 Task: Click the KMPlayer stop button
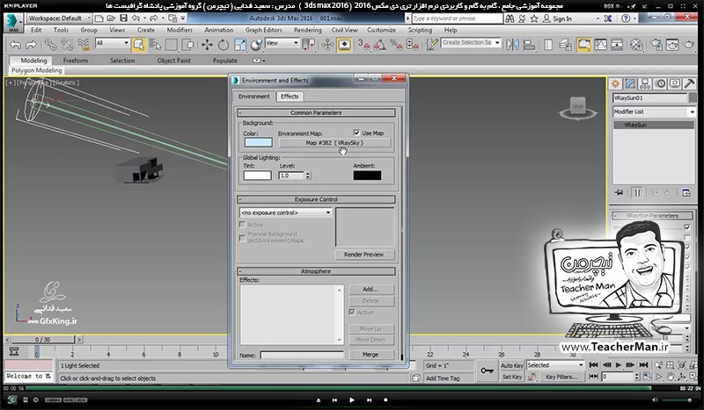(x=385, y=399)
